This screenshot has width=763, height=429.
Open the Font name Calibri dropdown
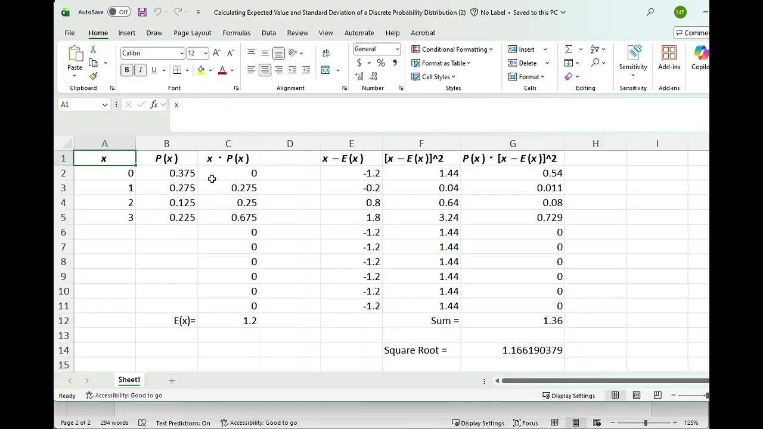tap(182, 53)
